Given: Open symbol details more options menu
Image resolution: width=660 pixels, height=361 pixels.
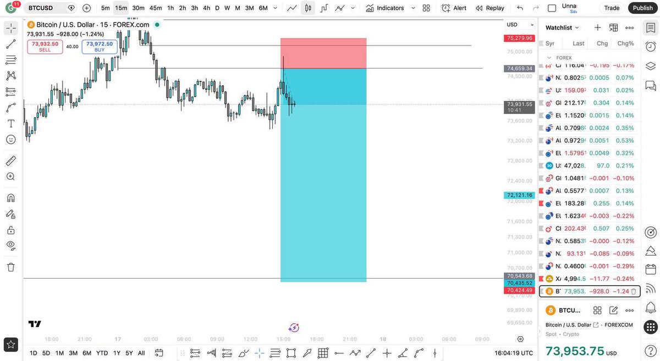Looking at the screenshot, I should tap(629, 310).
